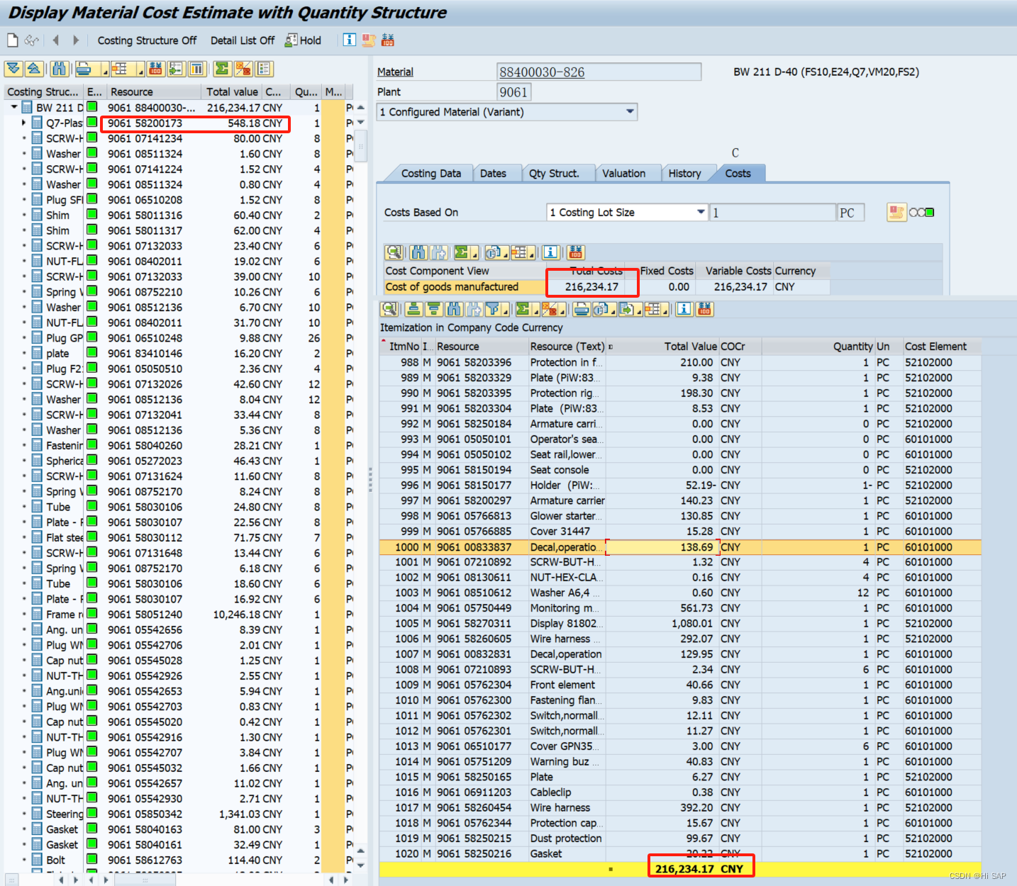Viewport: 1017px width, 886px height.
Task: Open the Configured Material (Variant) dropdown
Action: point(629,112)
